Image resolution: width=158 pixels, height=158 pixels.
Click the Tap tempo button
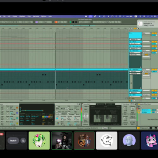(6, 22)
